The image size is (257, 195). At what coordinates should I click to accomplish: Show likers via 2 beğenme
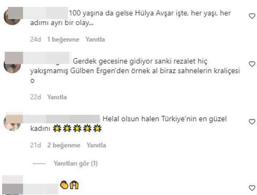pos(64,145)
